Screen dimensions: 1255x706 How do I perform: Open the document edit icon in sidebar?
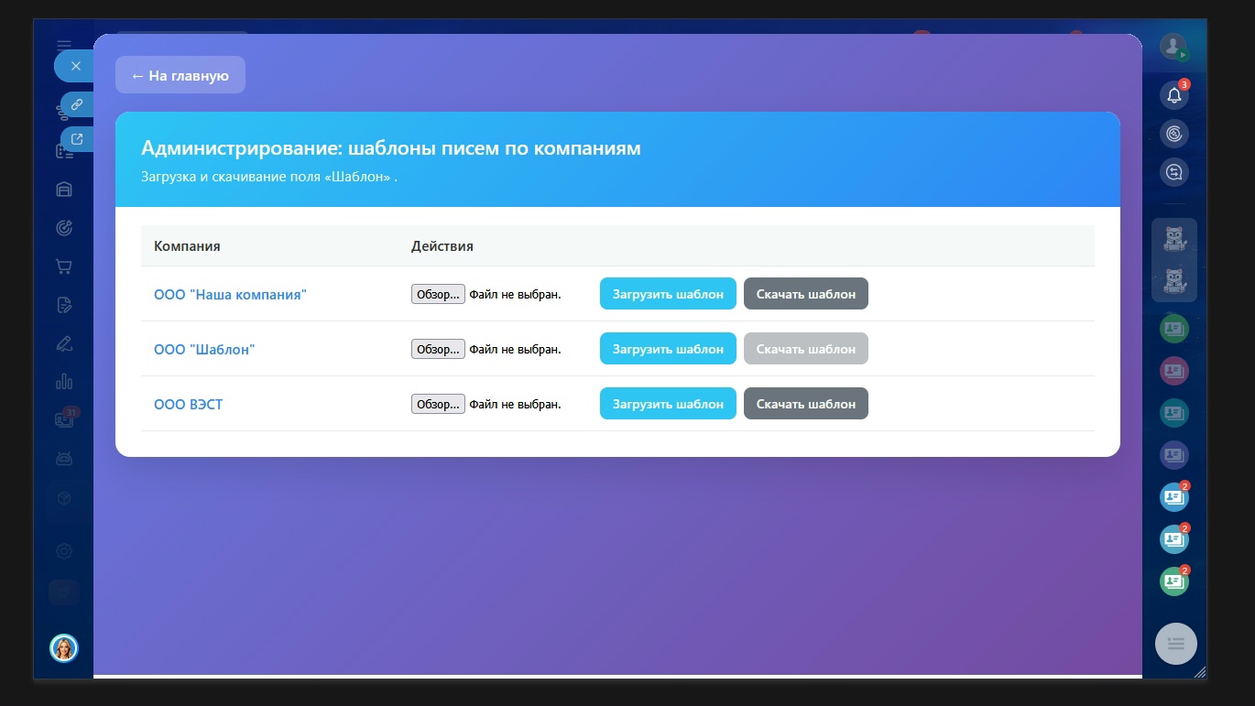point(64,305)
